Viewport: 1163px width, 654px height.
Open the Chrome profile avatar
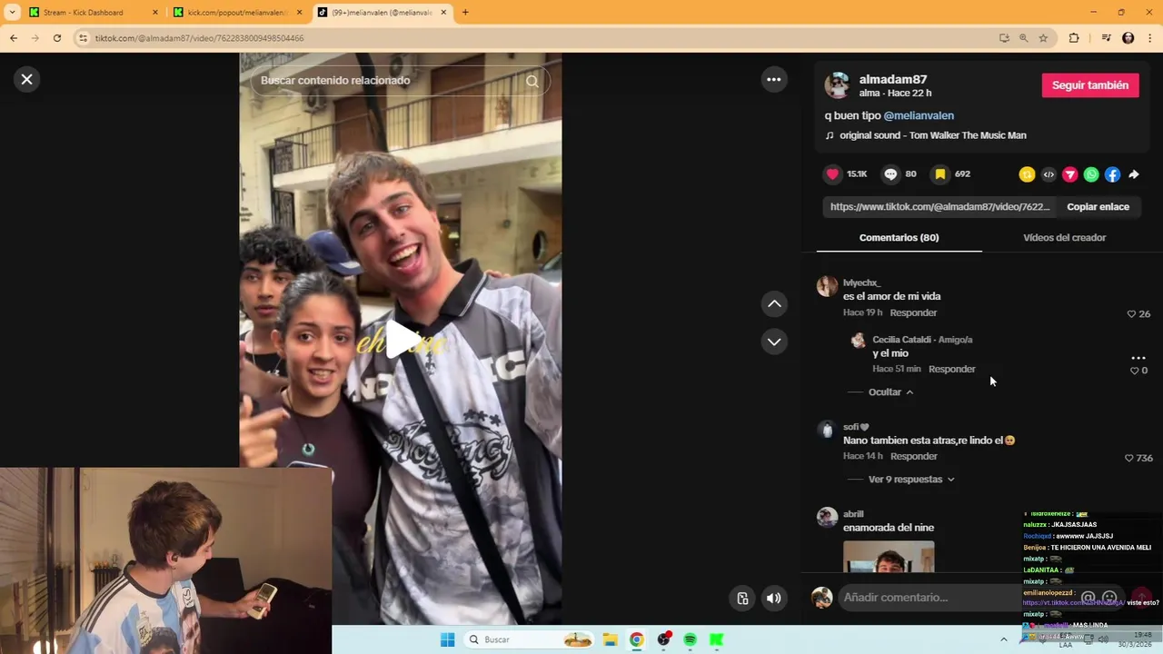(x=1128, y=38)
